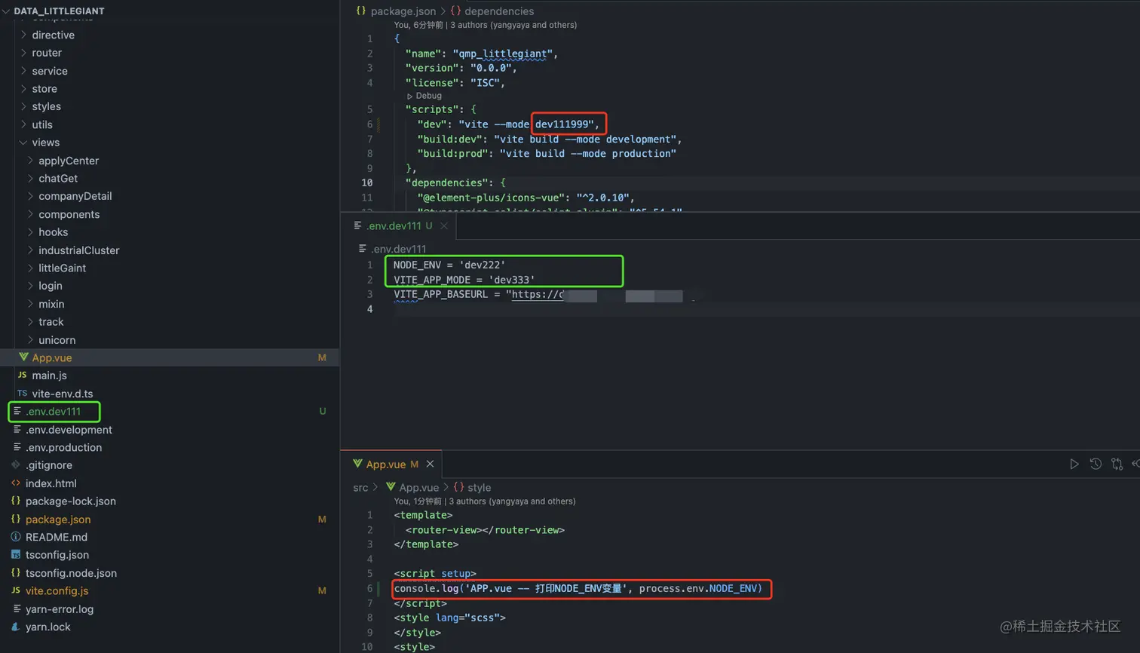Open the timeline history icon in editor toolbar

click(1096, 464)
